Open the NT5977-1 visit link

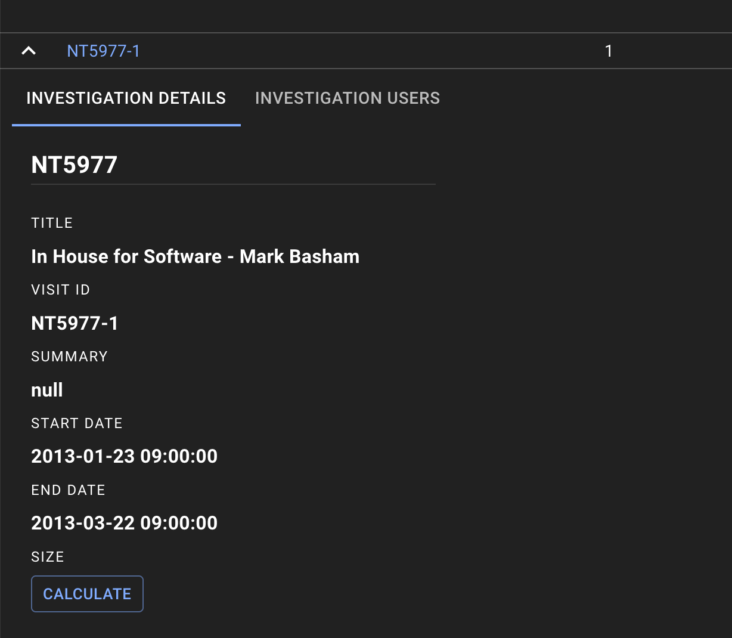pyautogui.click(x=103, y=51)
